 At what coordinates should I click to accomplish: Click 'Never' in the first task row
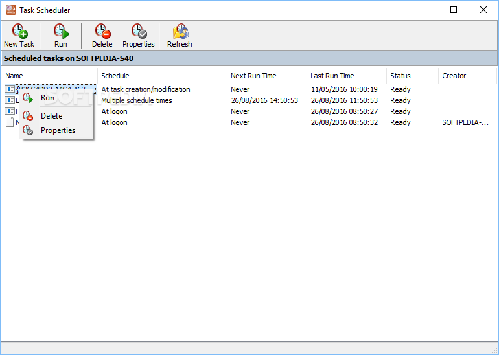coord(240,89)
